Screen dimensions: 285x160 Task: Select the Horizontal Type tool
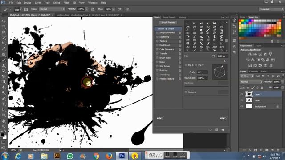coord(4,104)
